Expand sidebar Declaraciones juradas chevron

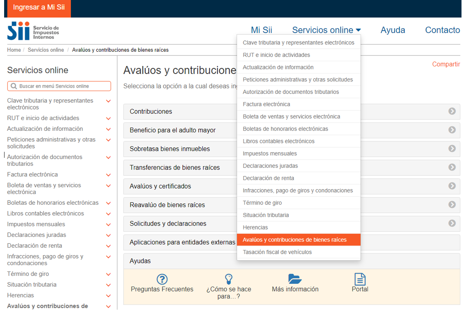coord(108,235)
